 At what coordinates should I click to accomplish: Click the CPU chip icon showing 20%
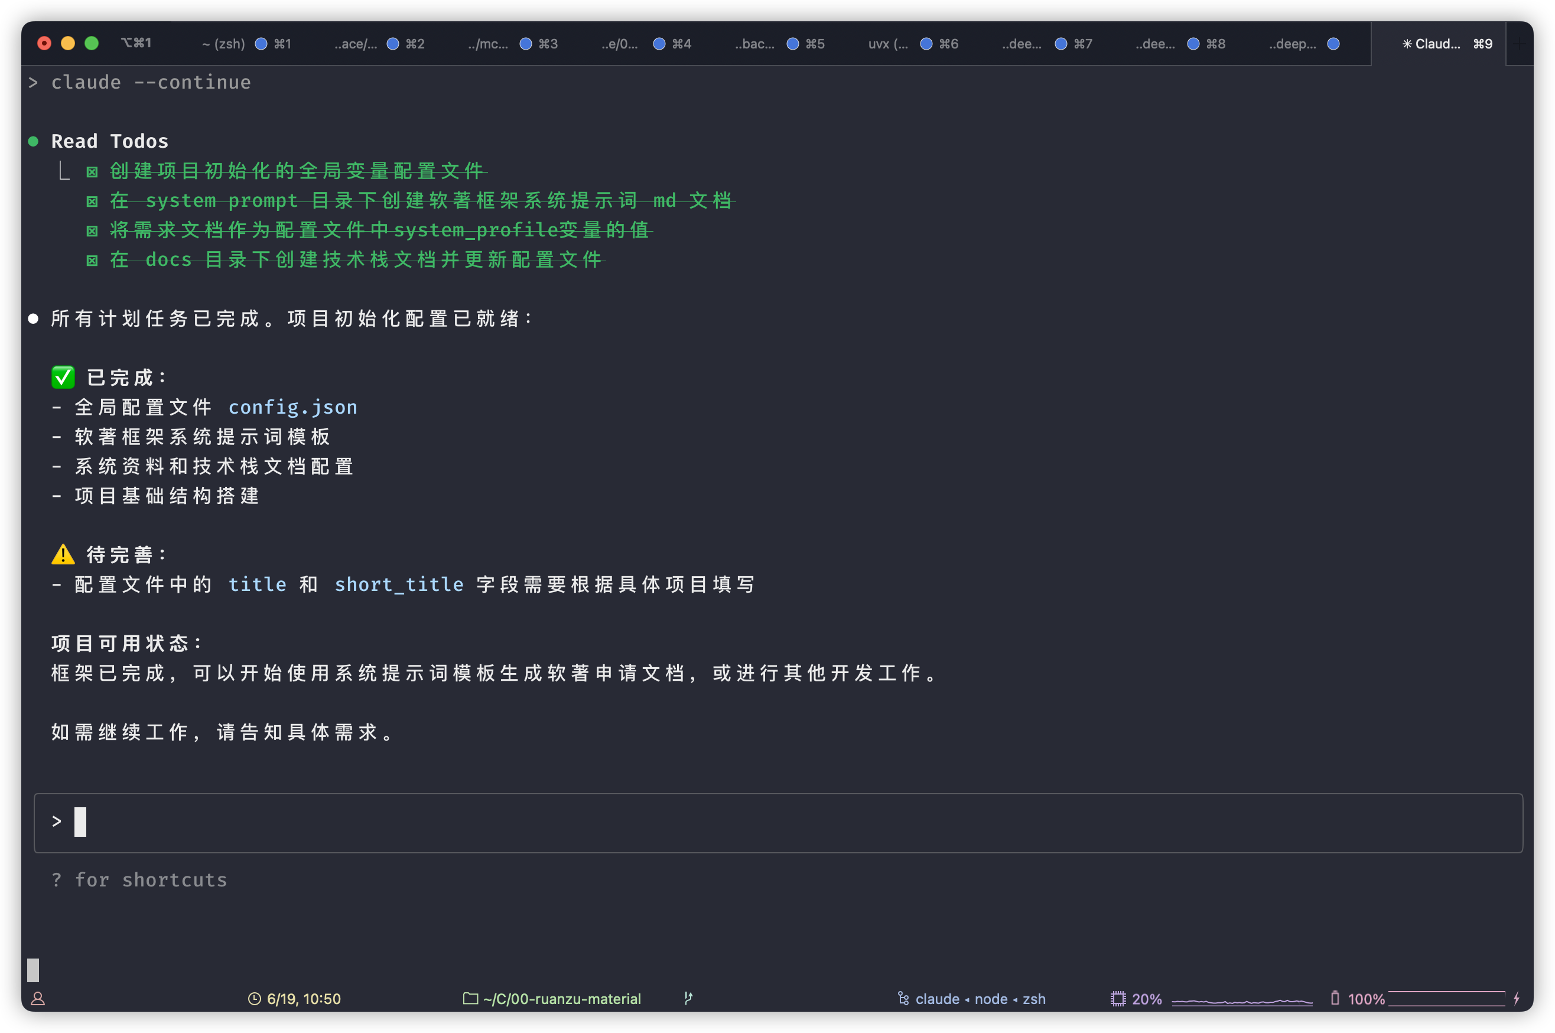tap(1118, 999)
